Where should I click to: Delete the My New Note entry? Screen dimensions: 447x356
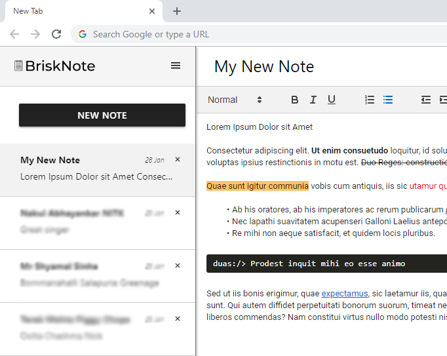pyautogui.click(x=178, y=159)
